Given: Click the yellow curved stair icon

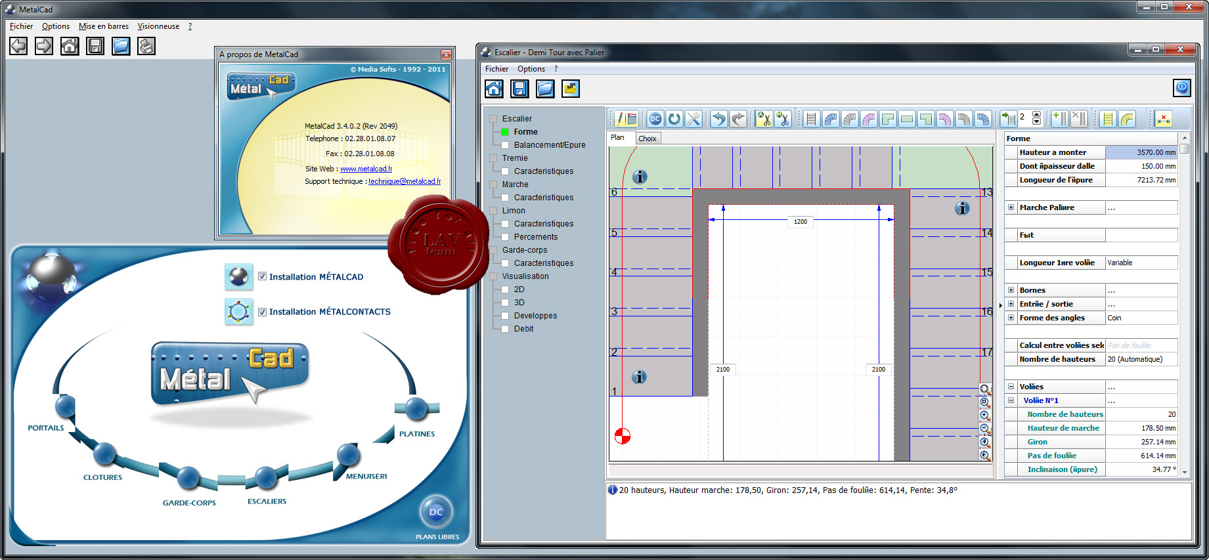Looking at the screenshot, I should [1127, 119].
